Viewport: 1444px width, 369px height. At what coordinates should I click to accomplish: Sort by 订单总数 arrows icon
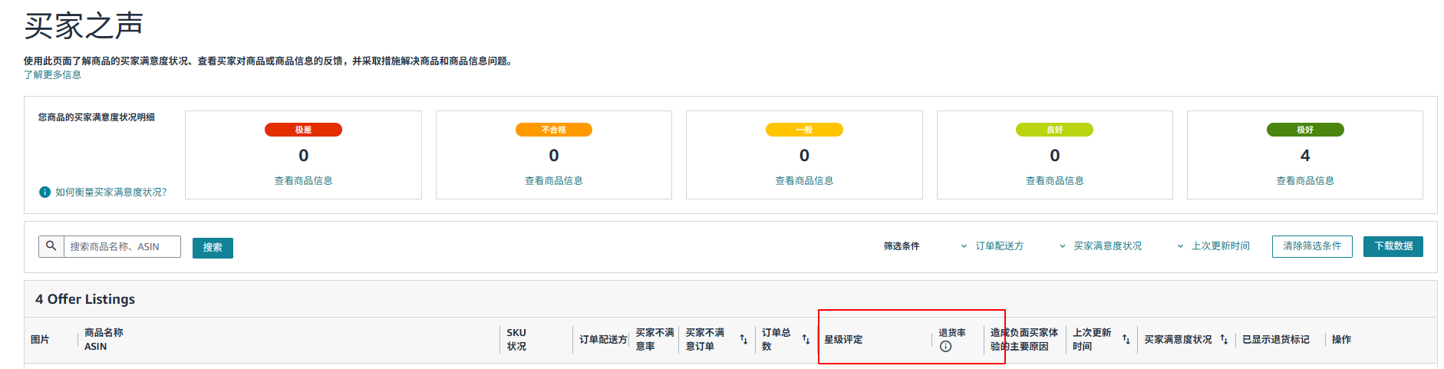[806, 339]
